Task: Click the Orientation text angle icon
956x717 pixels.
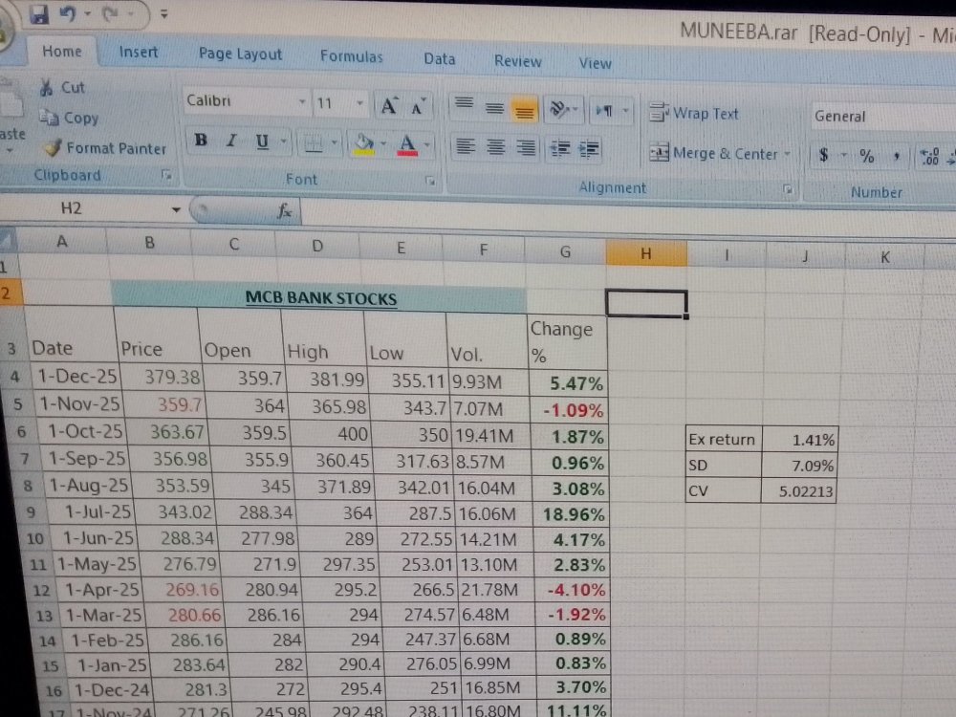Action: [x=559, y=110]
